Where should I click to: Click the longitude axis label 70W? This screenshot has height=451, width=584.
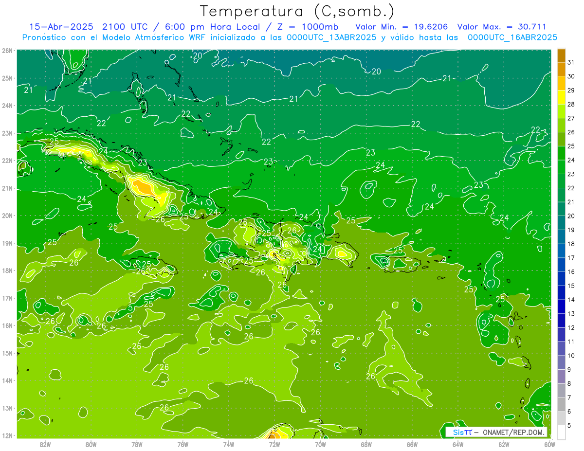tap(320, 444)
